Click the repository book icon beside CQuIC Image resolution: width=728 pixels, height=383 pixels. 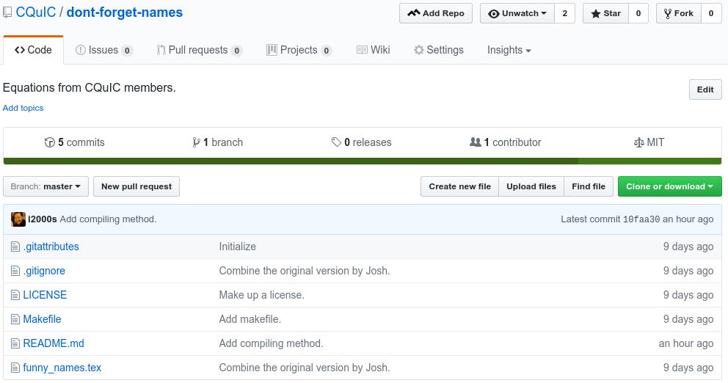(7, 12)
